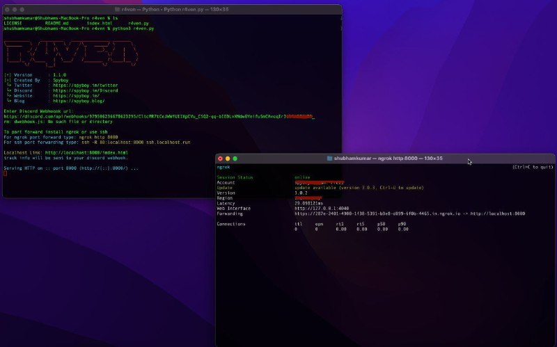Image resolution: width=557 pixels, height=347 pixels.
Task: Select the LICENSE file name
Action: (13, 24)
